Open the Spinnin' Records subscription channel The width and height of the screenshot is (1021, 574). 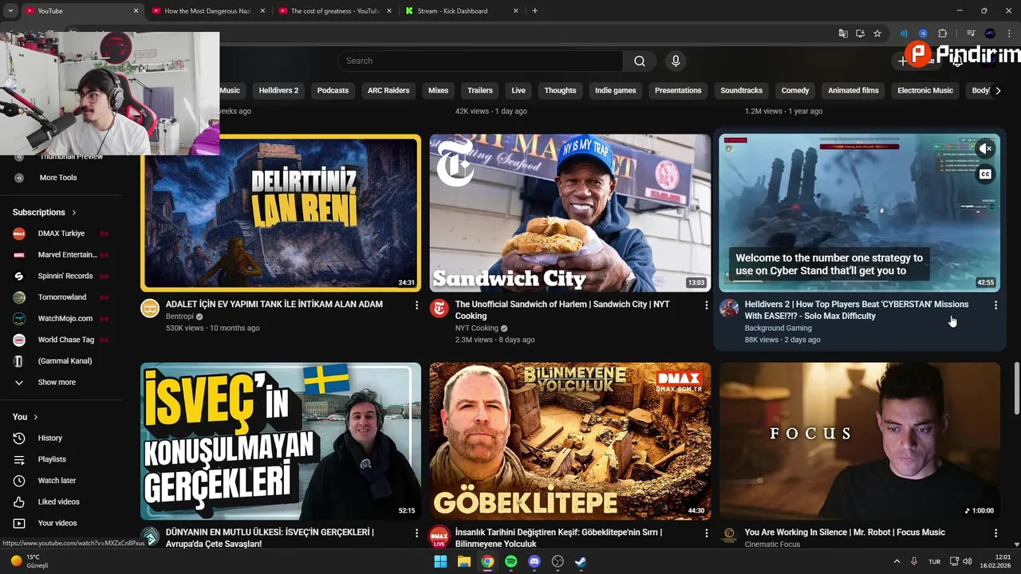61,276
